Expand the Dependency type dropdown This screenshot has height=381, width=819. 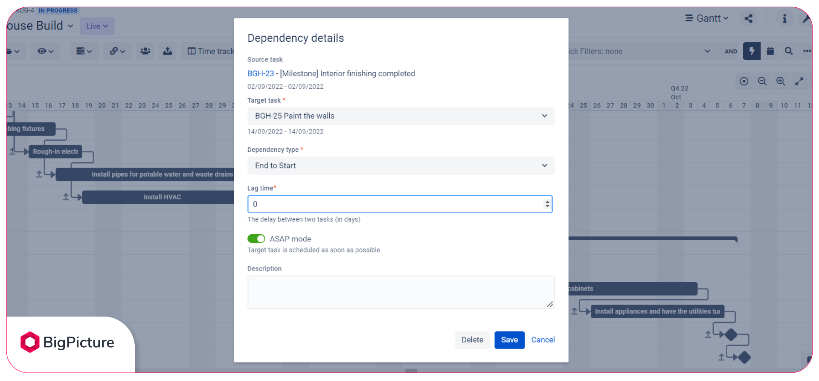[401, 166]
